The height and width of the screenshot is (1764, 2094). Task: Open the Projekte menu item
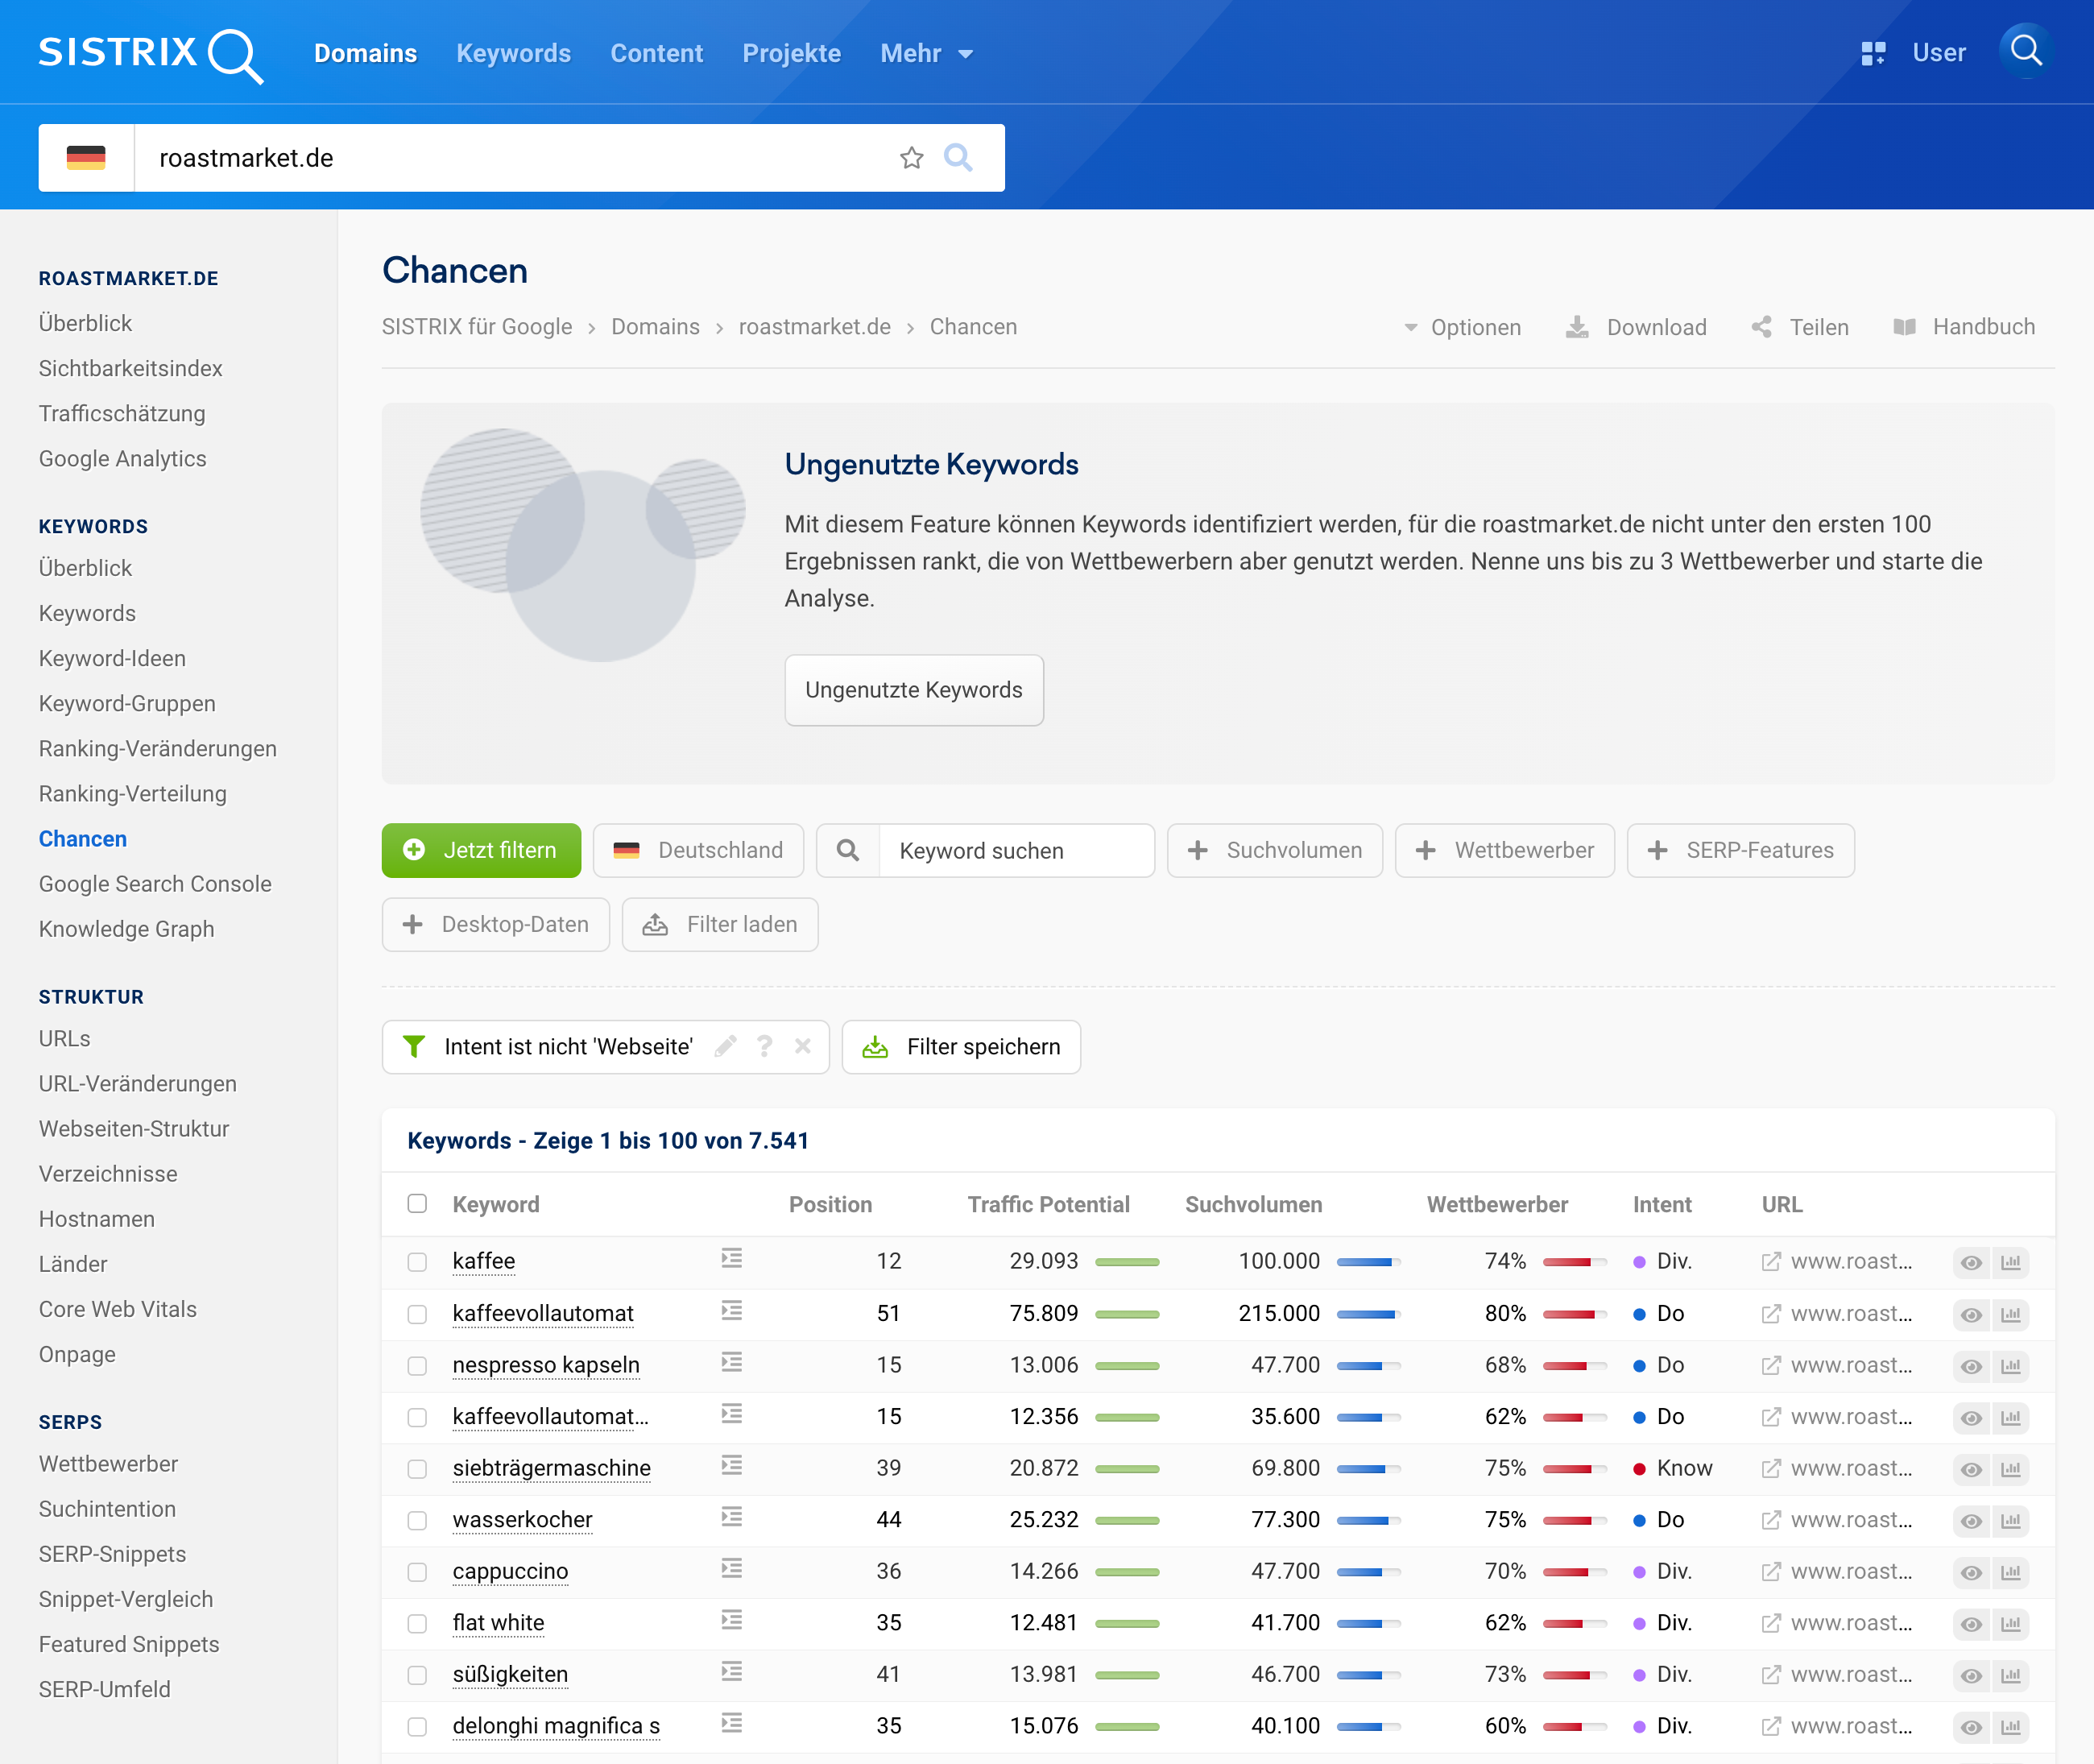point(792,53)
